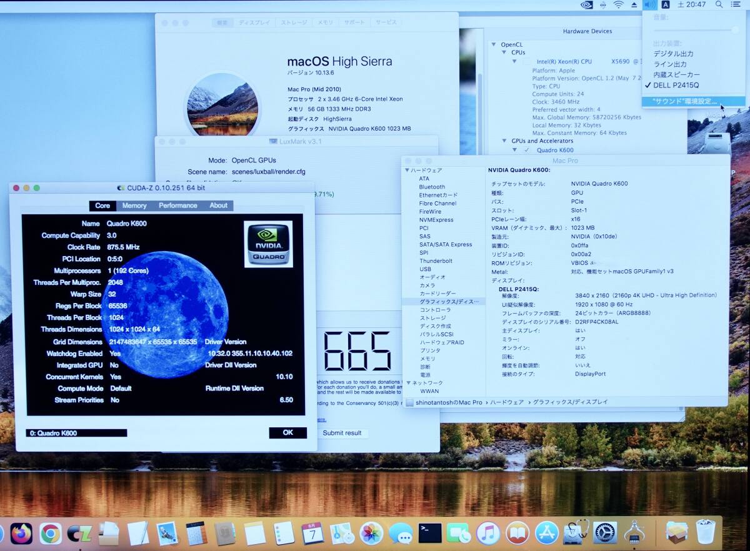750x551 pixels.
Task: Launch Photos from the Dock
Action: (371, 534)
